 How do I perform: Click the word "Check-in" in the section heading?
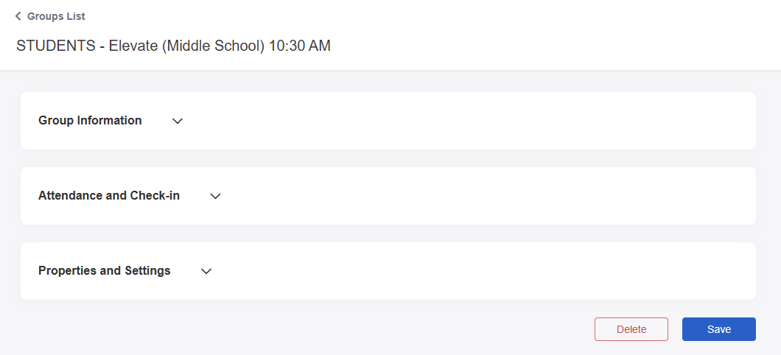[155, 196]
